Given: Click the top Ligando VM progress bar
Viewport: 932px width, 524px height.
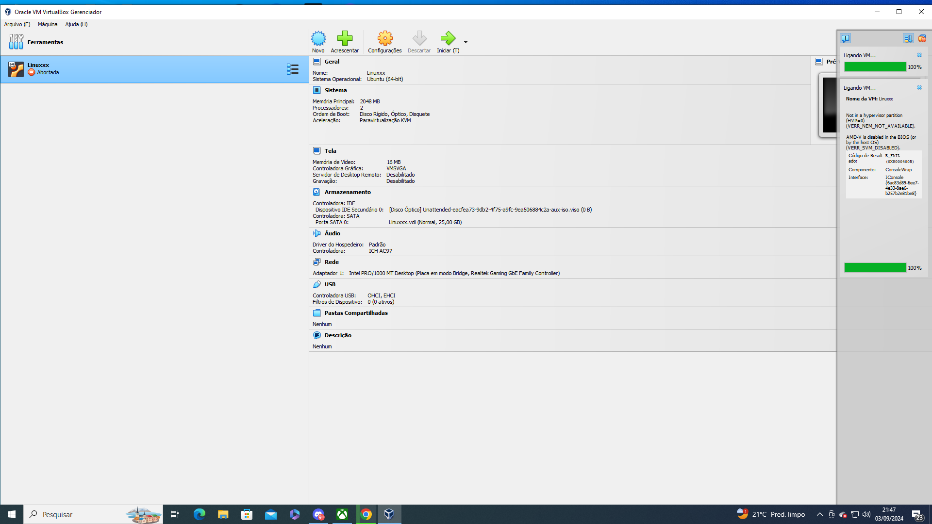Looking at the screenshot, I should coord(875,67).
